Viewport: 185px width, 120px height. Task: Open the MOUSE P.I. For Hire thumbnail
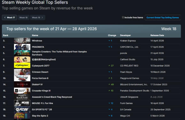22,103
